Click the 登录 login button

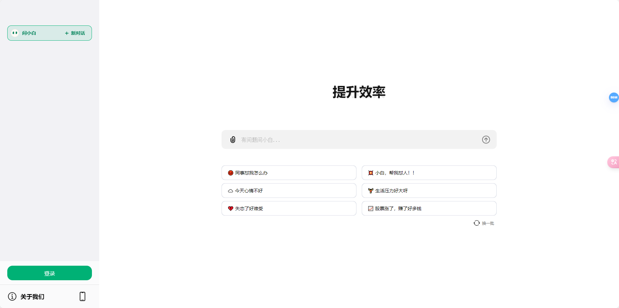pyautogui.click(x=49, y=273)
